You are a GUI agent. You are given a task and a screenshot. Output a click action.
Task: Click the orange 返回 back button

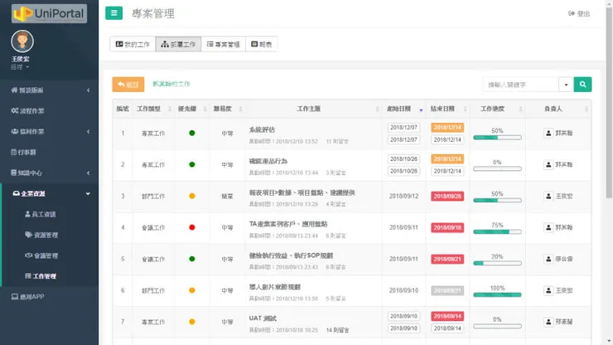click(128, 85)
